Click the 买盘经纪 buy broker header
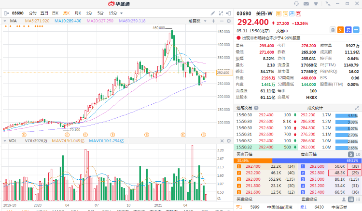 (245, 199)
